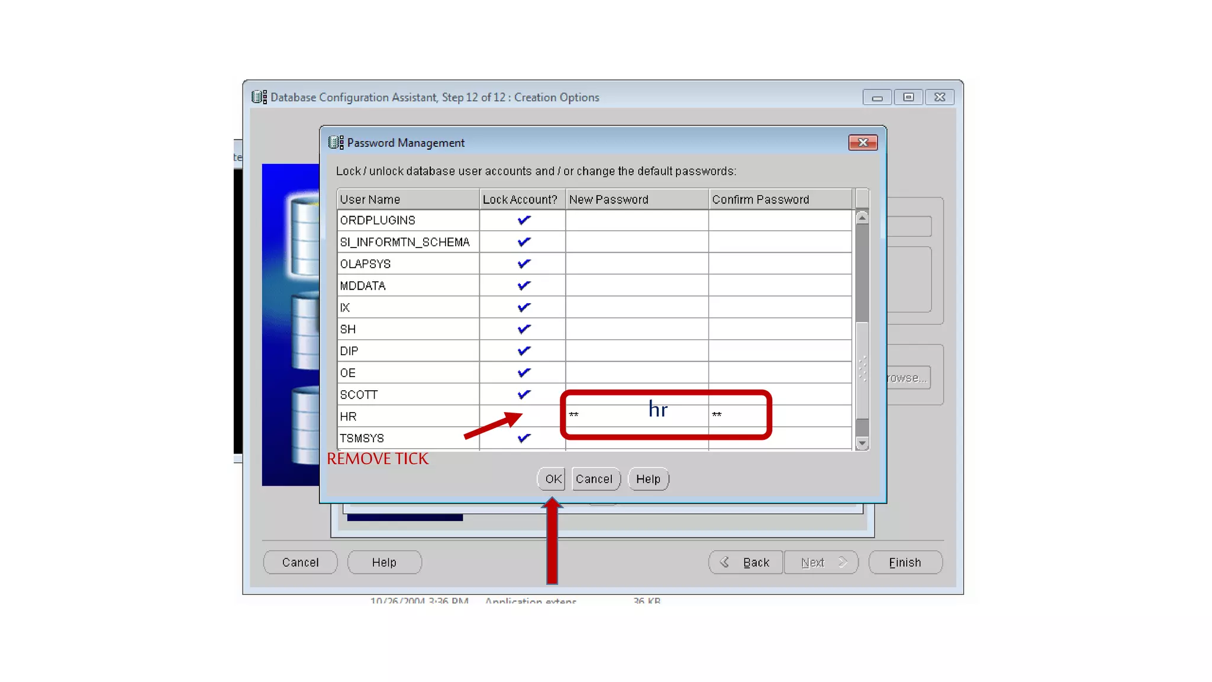
Task: Click HR New Password field
Action: pyautogui.click(x=637, y=417)
